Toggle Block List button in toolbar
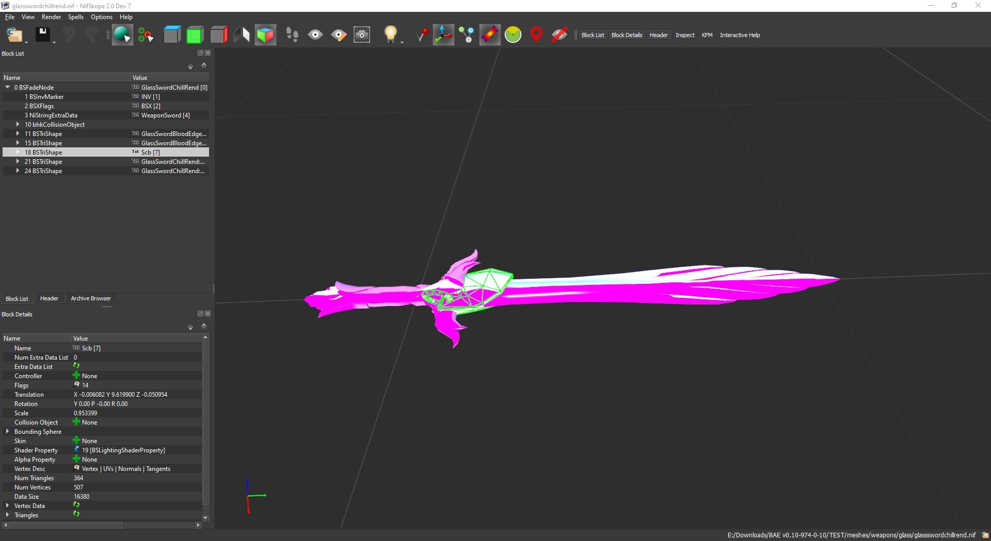The width and height of the screenshot is (991, 541). [x=593, y=35]
